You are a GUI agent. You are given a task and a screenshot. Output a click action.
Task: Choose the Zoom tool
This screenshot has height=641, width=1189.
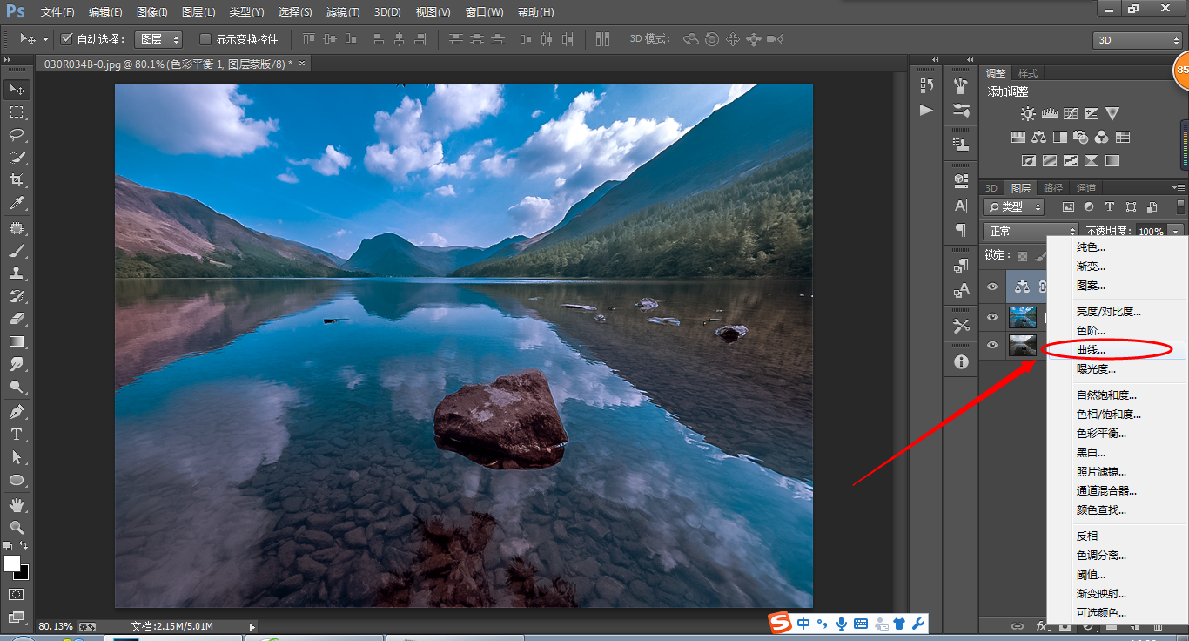coord(17,527)
